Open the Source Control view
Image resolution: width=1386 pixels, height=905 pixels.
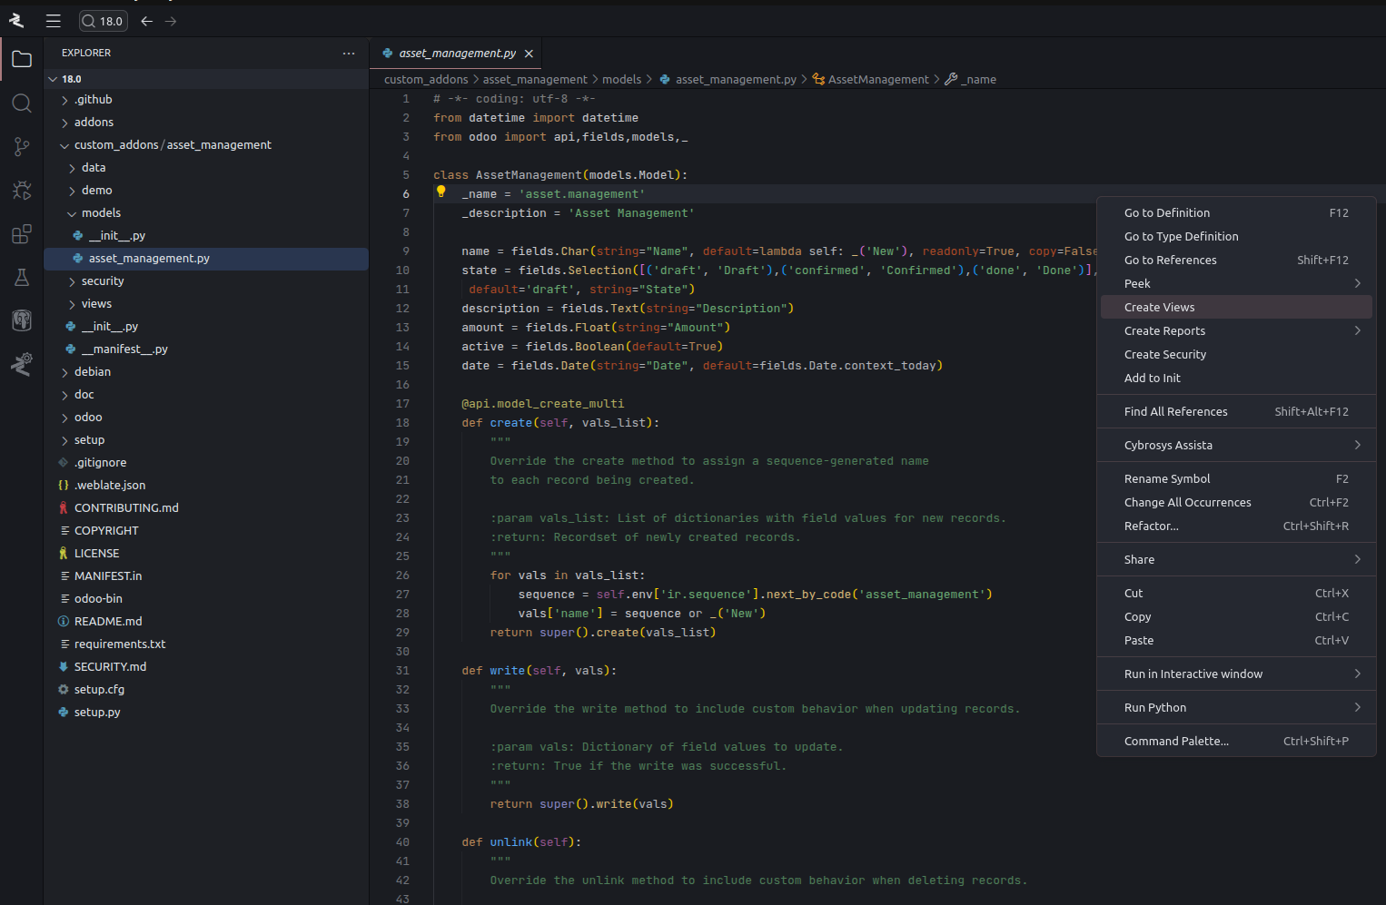pos(22,146)
